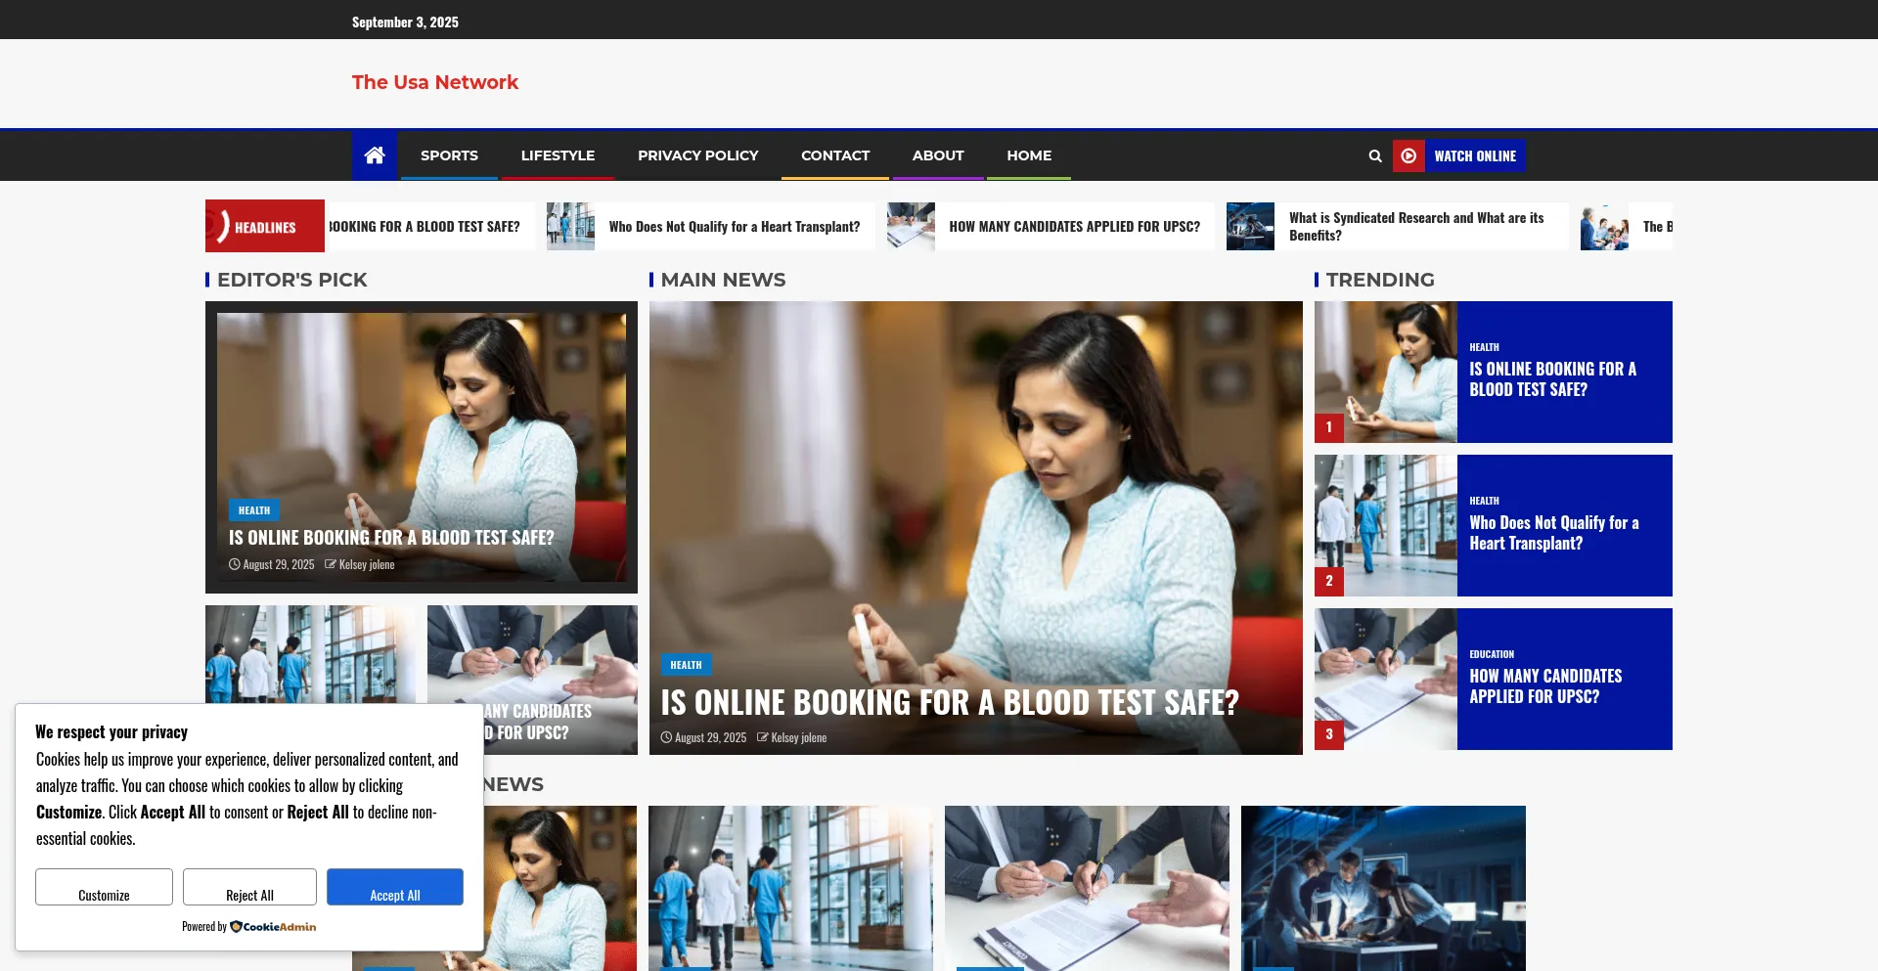Open Main News blood test headline
The image size is (1878, 971).
pyautogui.click(x=950, y=703)
